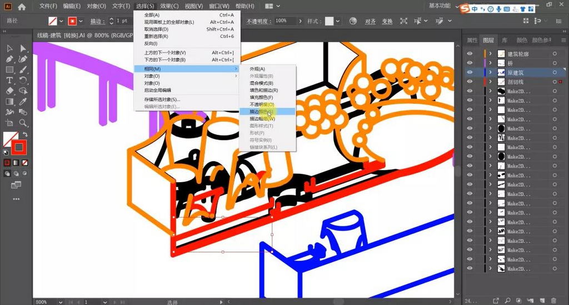The image size is (569, 305).
Task: Click the 对齐 button in the control bar
Action: click(x=371, y=21)
